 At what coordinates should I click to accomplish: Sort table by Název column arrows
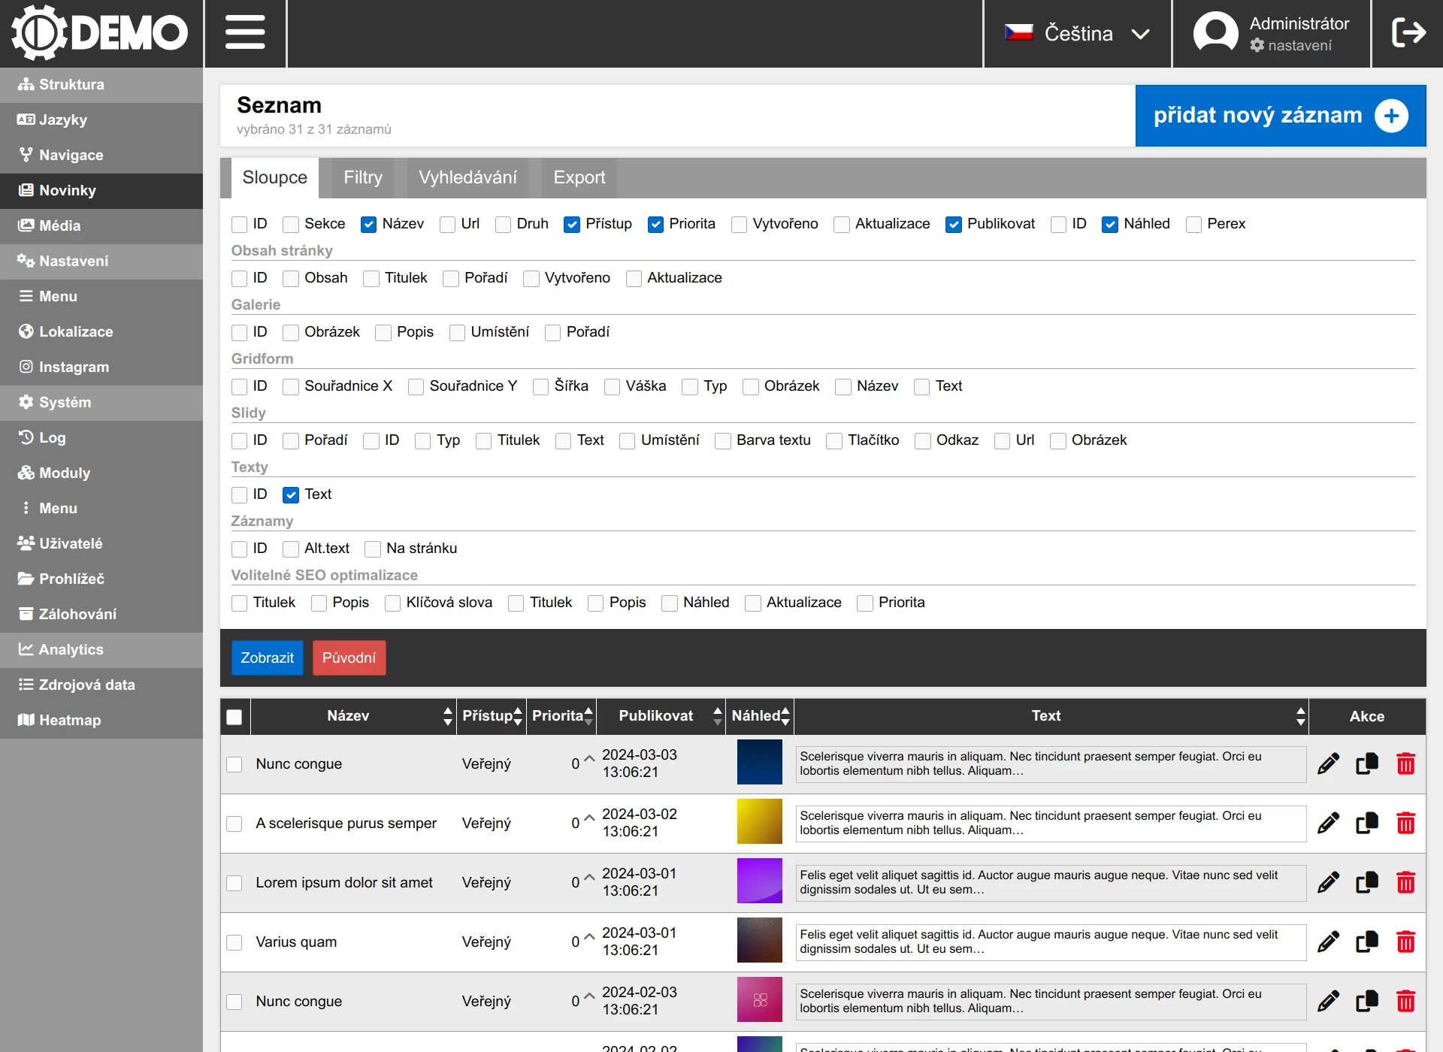tap(448, 716)
